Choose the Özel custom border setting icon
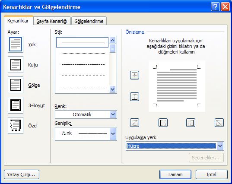This screenshot has height=184, width=232. point(16,125)
